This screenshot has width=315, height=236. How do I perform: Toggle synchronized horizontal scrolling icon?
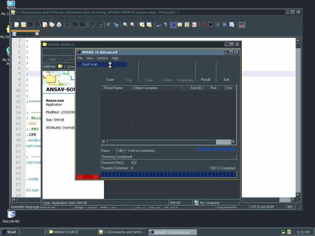click(x=149, y=25)
